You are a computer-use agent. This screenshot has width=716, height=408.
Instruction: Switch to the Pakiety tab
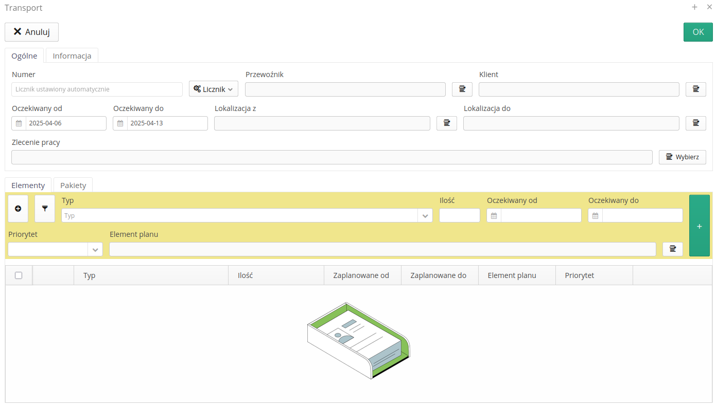[73, 185]
